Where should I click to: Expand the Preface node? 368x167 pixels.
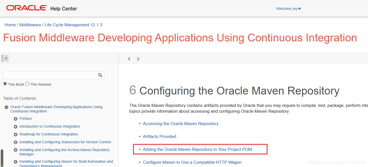[x=16, y=119]
